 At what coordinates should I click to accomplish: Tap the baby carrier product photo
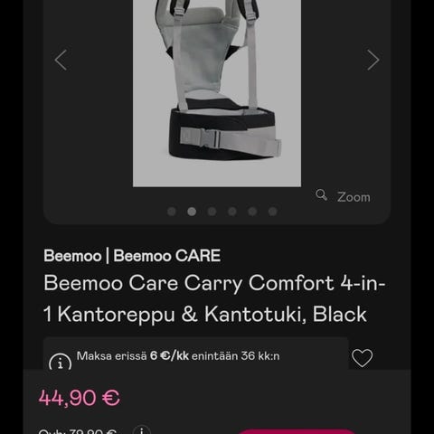click(x=217, y=92)
